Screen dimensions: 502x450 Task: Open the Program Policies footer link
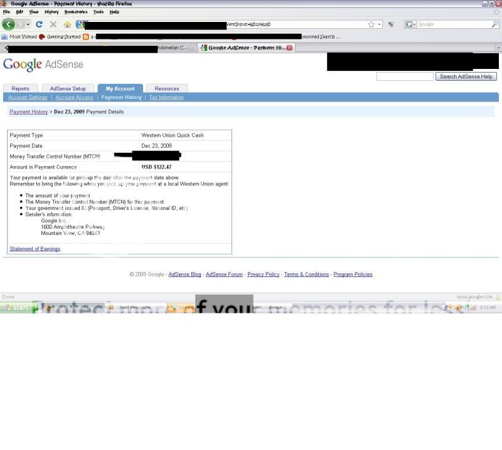click(x=353, y=275)
